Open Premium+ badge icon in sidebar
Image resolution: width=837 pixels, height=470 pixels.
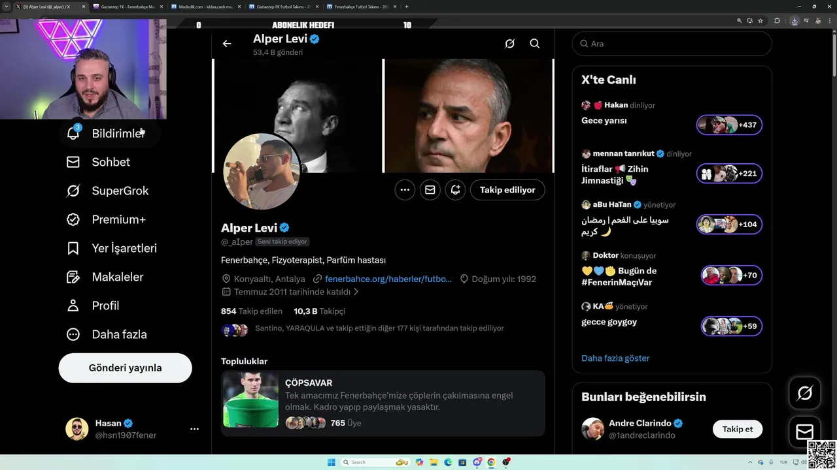point(73,219)
